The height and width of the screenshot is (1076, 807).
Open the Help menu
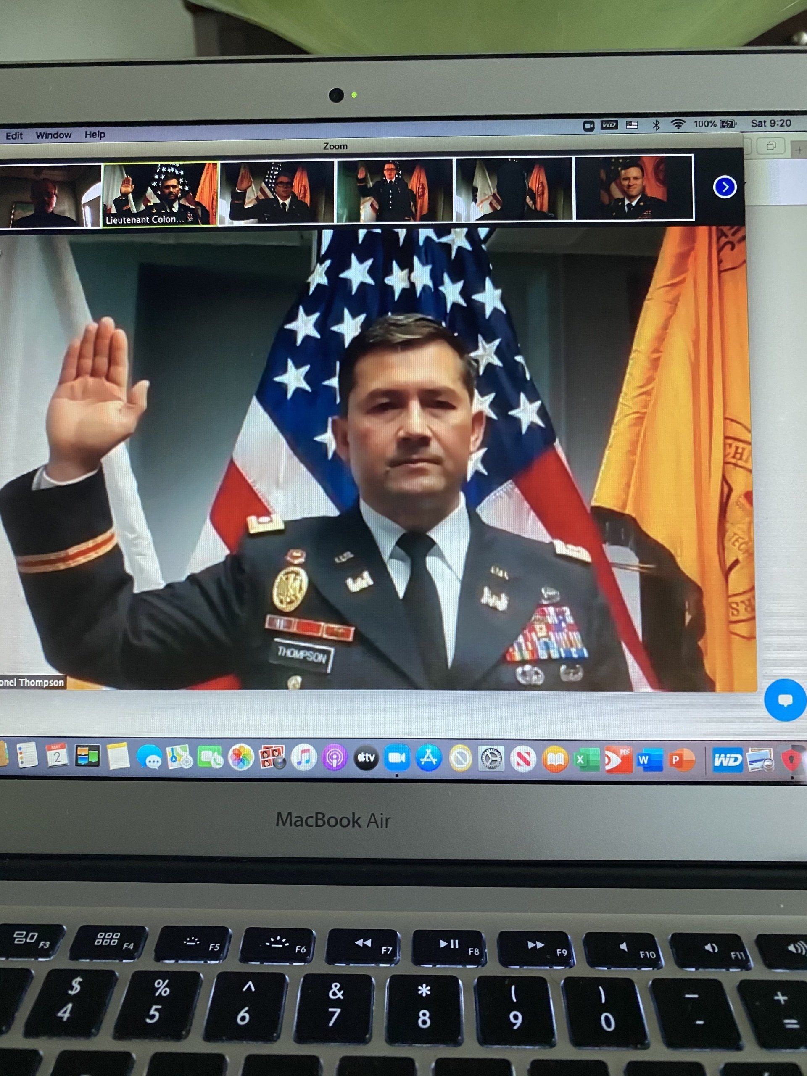point(95,134)
